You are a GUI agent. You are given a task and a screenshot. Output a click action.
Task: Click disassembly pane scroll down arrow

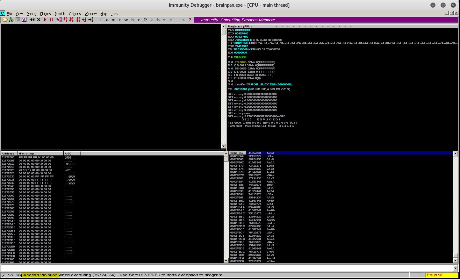(223, 146)
